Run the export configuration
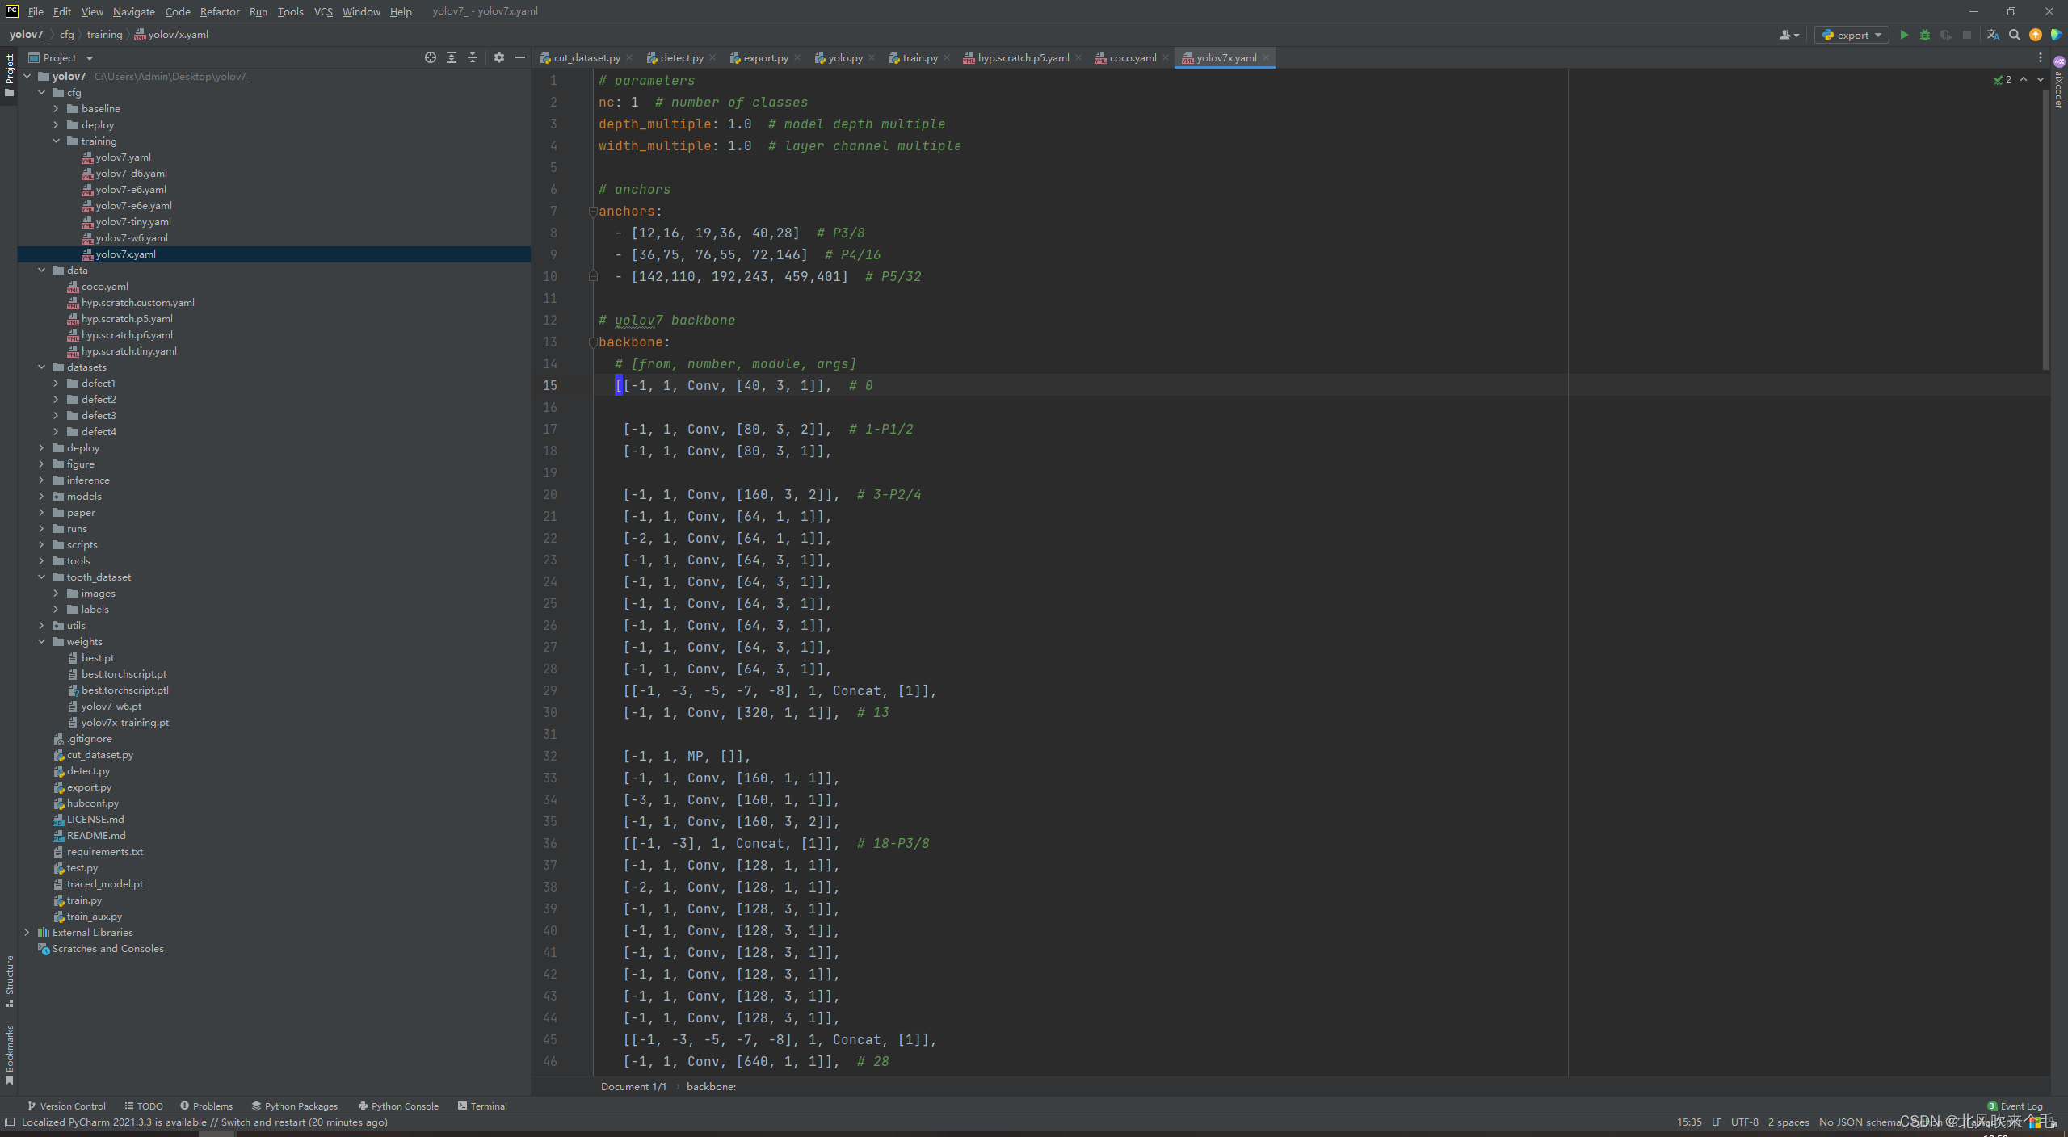The image size is (2068, 1137). pos(1904,35)
